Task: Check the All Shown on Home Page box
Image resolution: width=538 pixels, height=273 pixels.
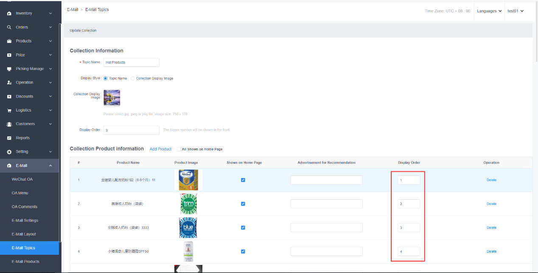Action: (179, 149)
